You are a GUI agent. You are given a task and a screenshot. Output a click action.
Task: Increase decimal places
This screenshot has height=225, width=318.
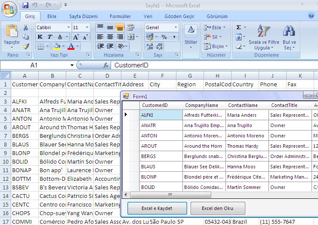click(150, 46)
